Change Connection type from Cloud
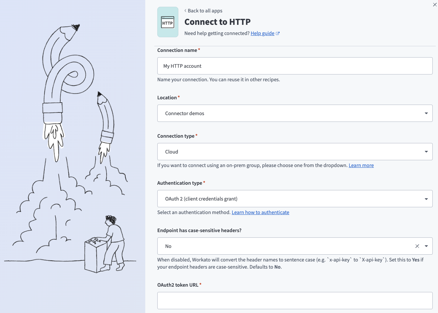The image size is (438, 313). click(295, 152)
